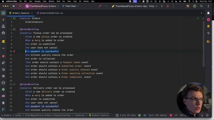214x120 pixels.
Task: Switch to the OrdersTestDriver.cs tab
Action: (50, 13)
